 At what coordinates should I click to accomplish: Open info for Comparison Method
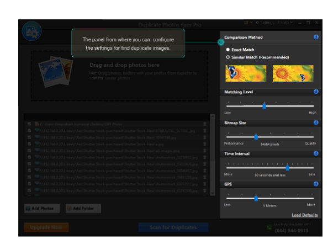[x=316, y=37]
